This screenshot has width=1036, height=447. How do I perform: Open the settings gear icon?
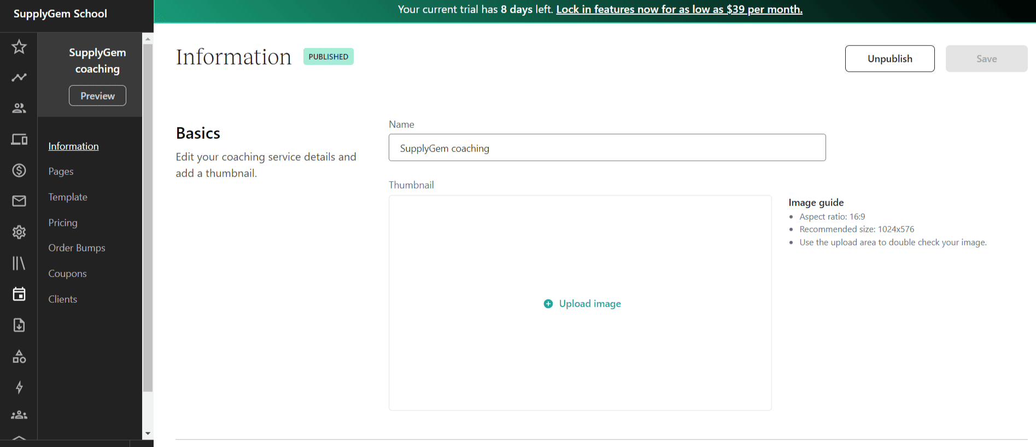(x=19, y=232)
